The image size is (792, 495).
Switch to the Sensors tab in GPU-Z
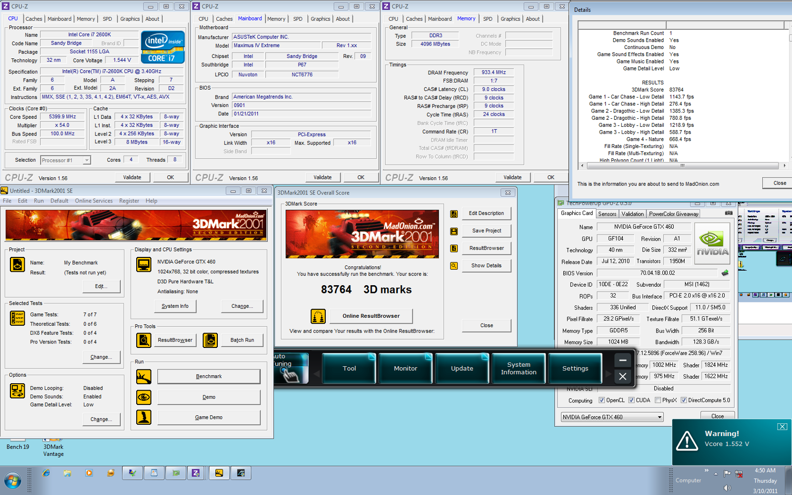(x=607, y=214)
